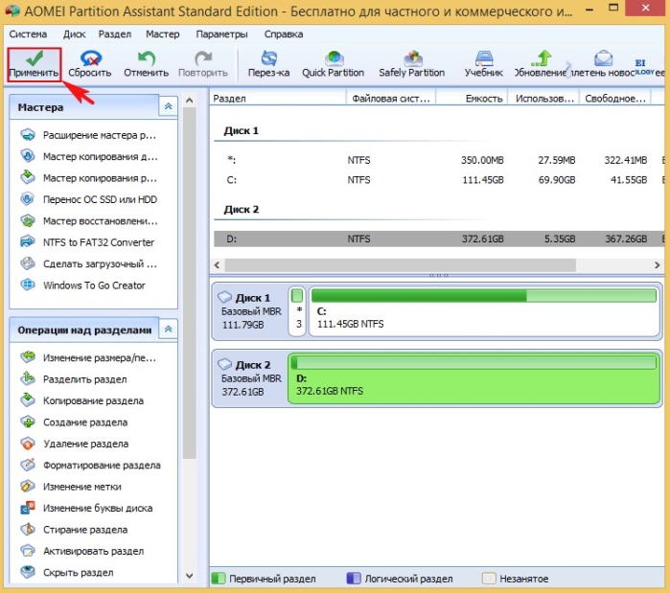Viewport: 670px width, 593px height.
Task: Select the small * system partition block
Action: pos(297,311)
